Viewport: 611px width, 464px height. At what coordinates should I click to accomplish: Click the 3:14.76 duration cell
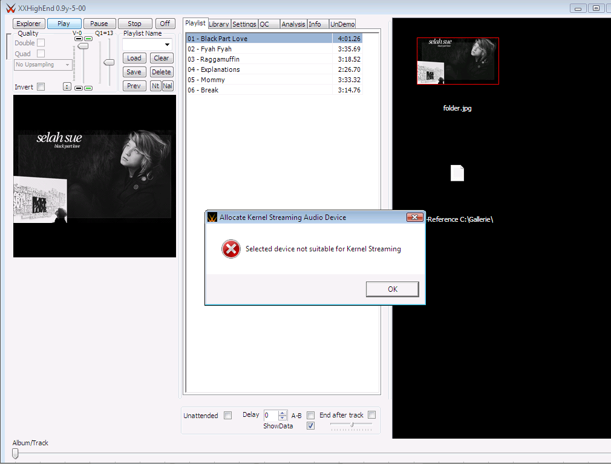click(x=349, y=90)
